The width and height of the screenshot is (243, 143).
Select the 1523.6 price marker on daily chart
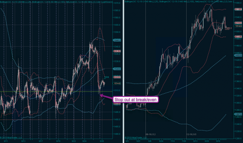click(238, 22)
